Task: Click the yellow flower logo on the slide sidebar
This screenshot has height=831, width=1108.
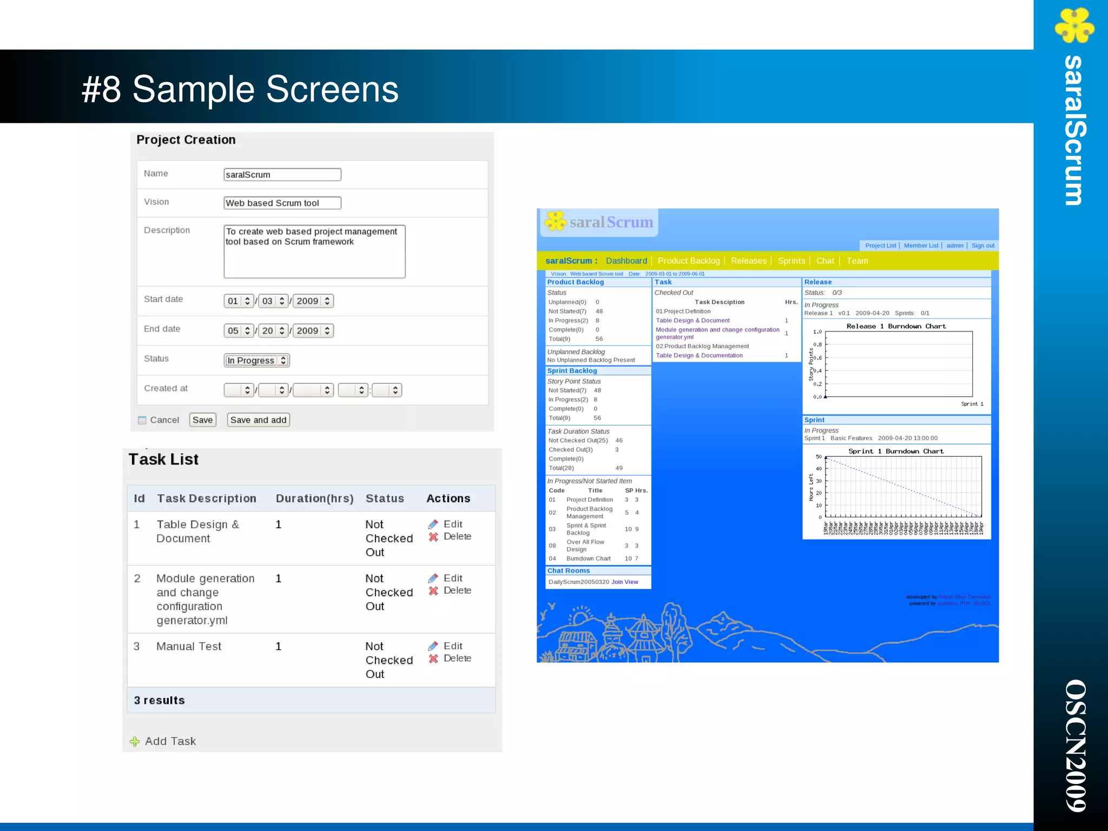Action: coord(1074,25)
